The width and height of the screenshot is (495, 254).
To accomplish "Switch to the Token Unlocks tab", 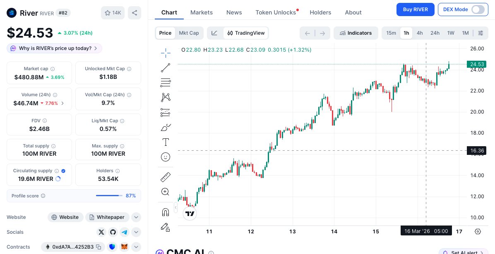I will [x=276, y=12].
